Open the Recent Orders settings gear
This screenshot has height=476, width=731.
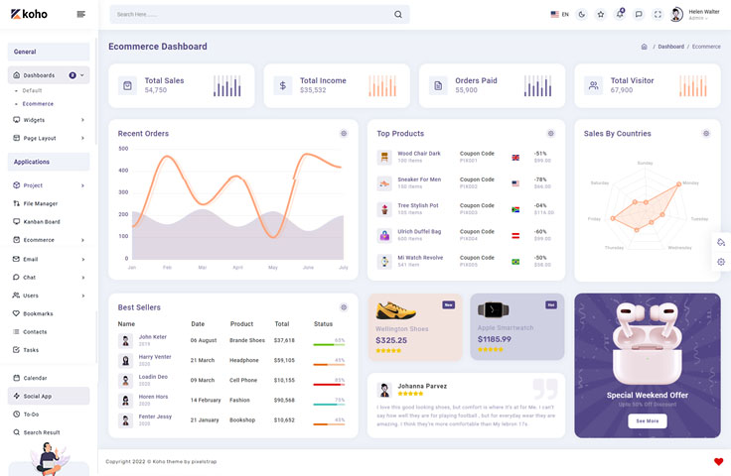pos(344,133)
